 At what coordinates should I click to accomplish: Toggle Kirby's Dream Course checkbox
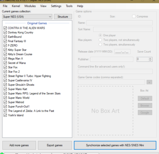tap(5, 54)
